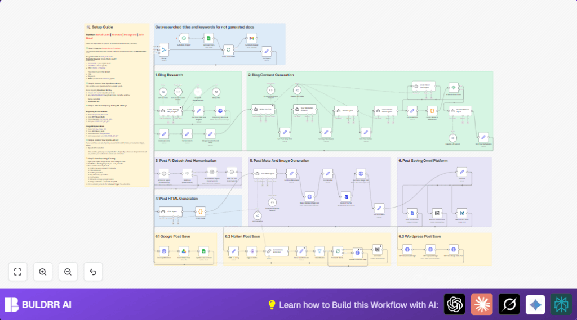Zoom out of the workflow canvas
Screen dimensions: 577x320
click(x=68, y=272)
